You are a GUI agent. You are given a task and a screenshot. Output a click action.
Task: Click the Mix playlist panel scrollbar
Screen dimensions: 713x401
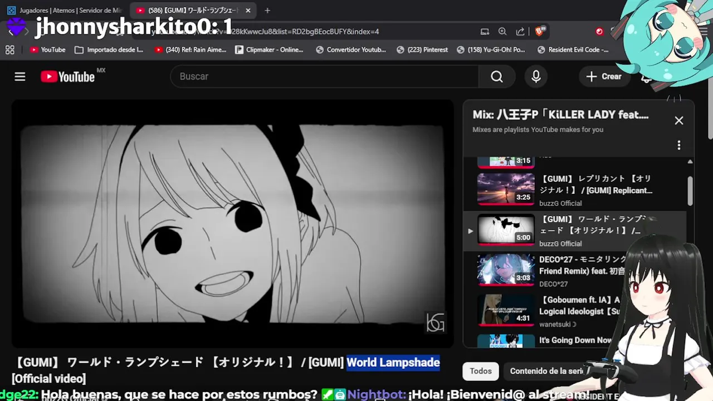[690, 191]
